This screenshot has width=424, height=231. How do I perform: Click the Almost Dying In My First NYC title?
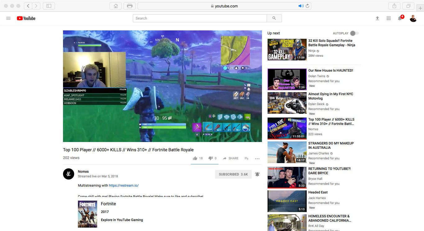click(331, 96)
